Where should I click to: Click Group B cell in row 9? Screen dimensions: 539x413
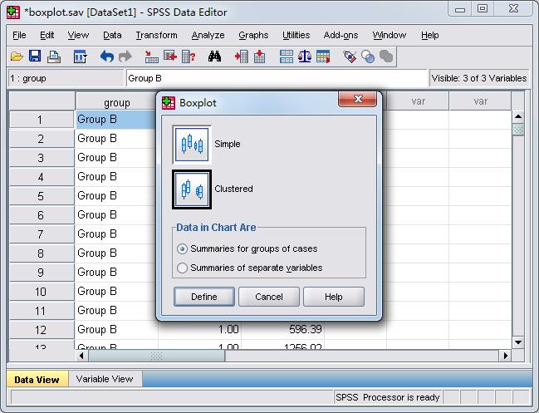tap(117, 273)
